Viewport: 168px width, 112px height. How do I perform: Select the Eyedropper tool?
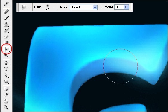6,95
